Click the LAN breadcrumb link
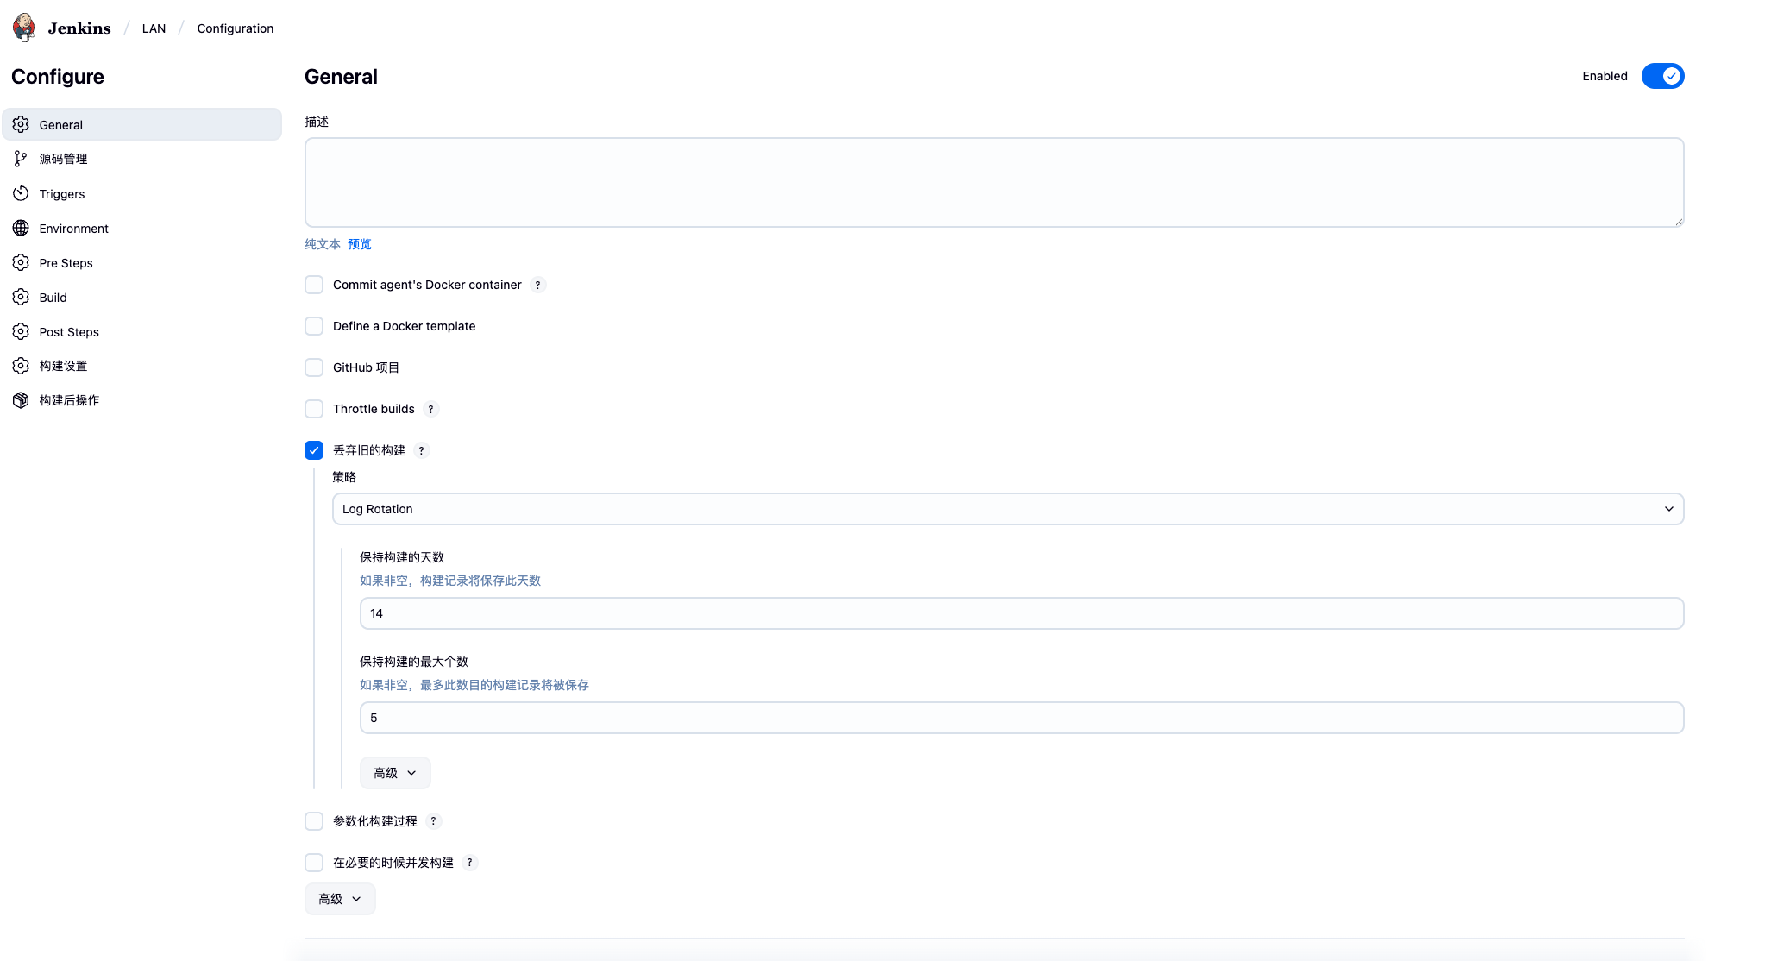The image size is (1771, 961). point(154,28)
